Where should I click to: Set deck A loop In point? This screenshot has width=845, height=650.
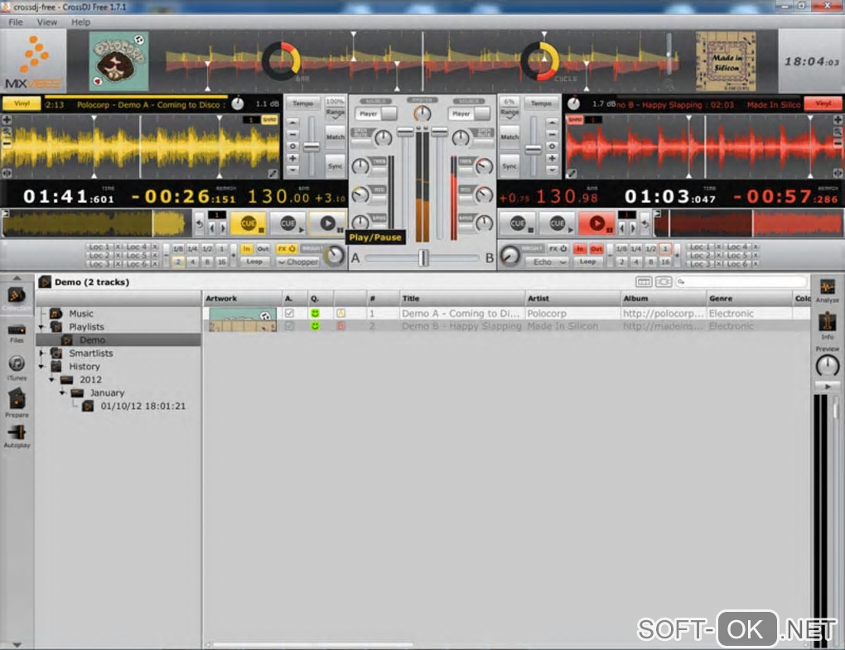[x=246, y=248]
